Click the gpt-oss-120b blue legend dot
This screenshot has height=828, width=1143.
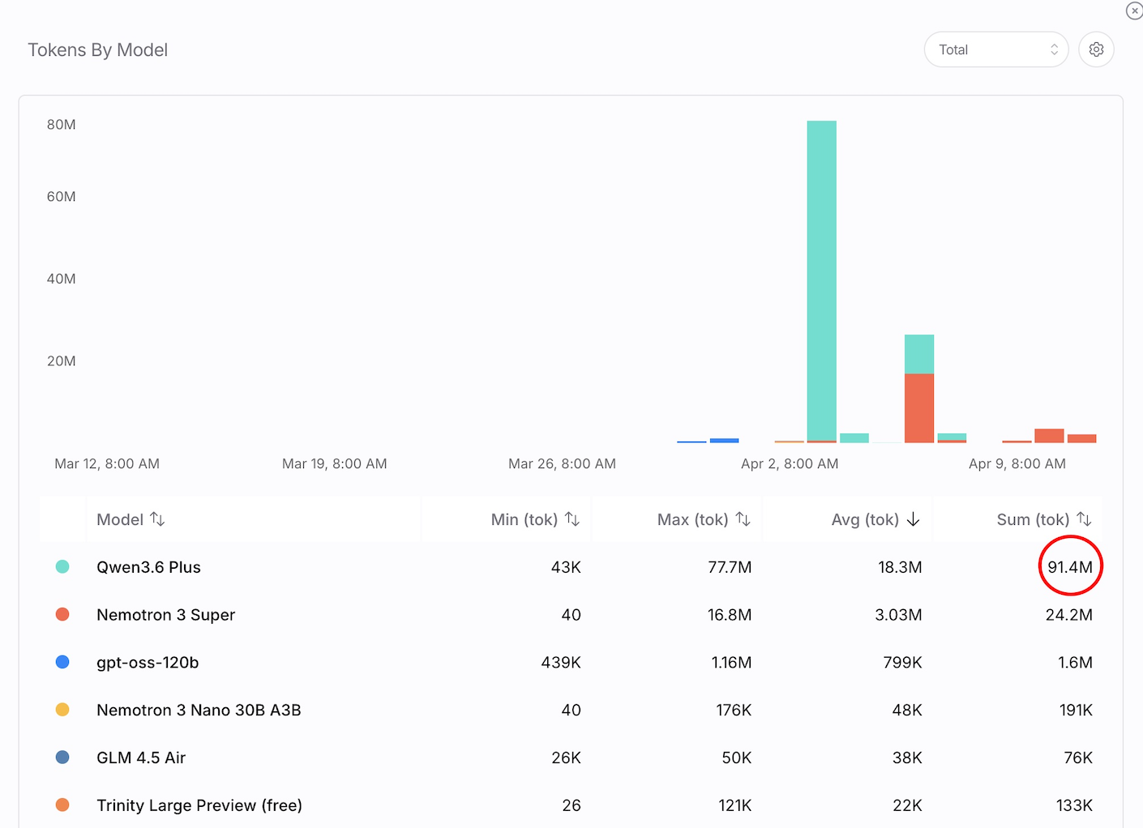[x=62, y=662]
